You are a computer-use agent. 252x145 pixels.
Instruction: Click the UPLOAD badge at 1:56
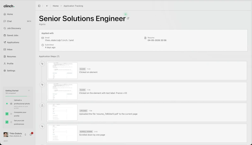83,111
